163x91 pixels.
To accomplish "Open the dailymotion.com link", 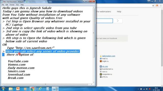I will (108, 56).
